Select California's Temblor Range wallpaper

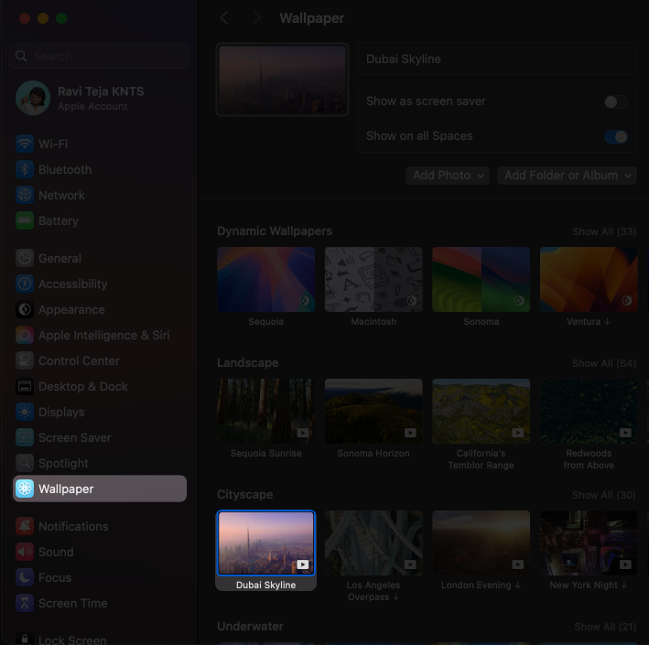coord(481,411)
